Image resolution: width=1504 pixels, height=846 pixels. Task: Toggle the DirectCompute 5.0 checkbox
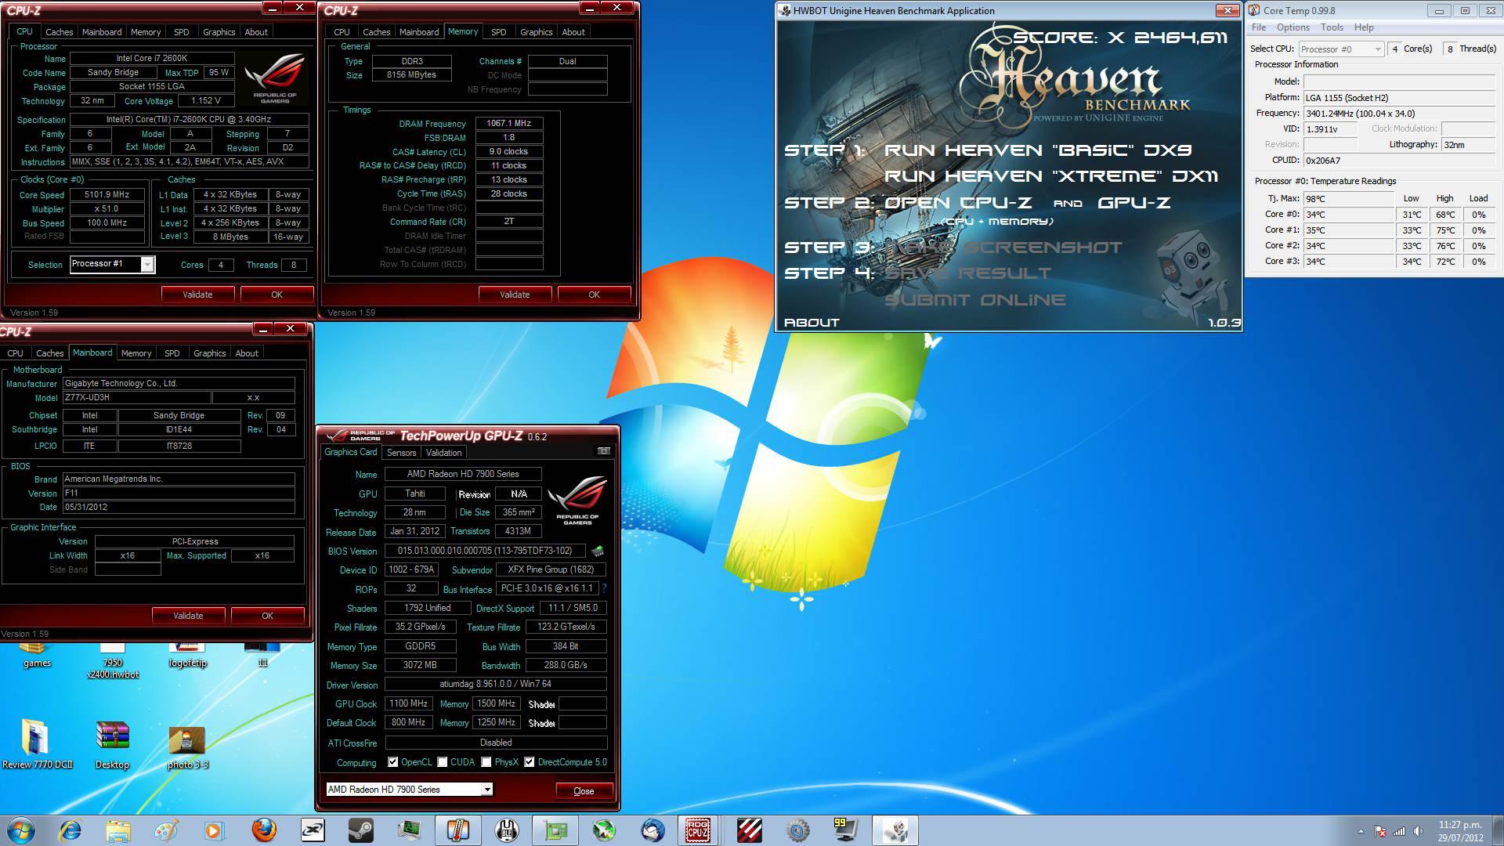(x=530, y=761)
